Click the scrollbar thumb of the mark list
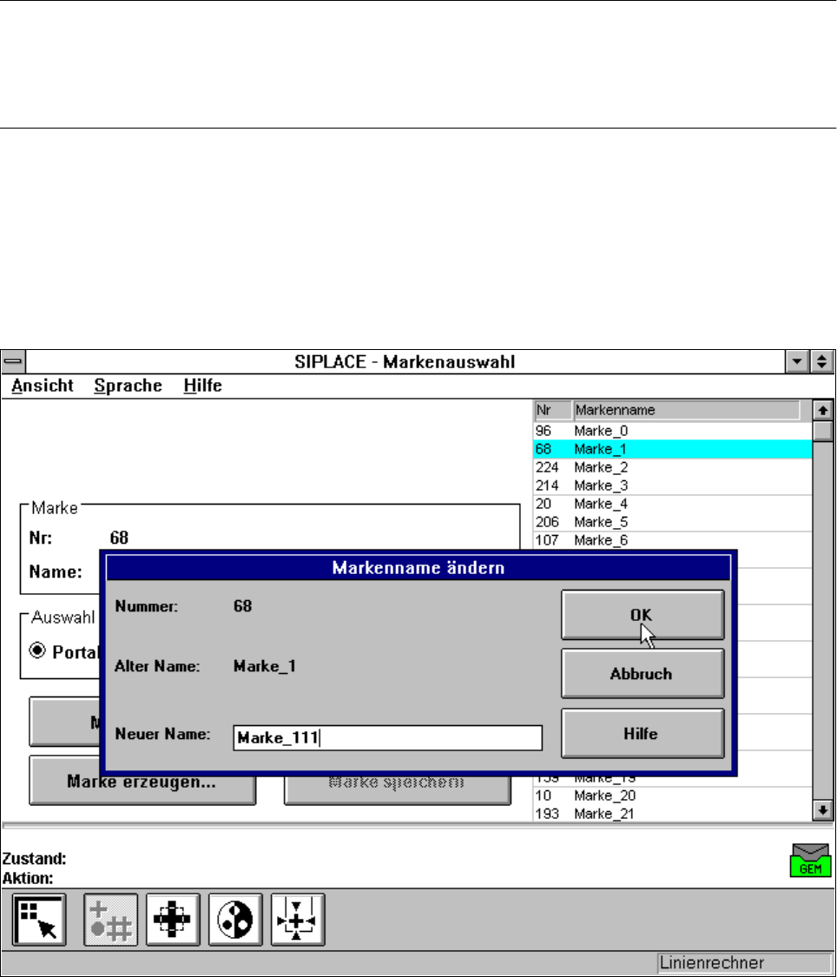Screen dimensions: 837x977 pyautogui.click(x=823, y=431)
